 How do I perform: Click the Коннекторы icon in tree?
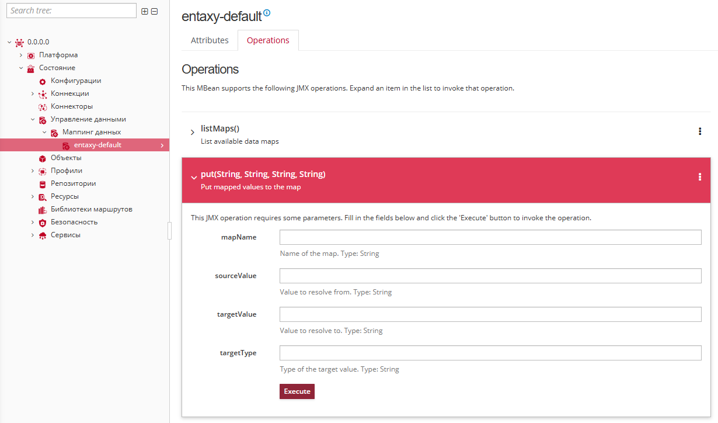42,107
